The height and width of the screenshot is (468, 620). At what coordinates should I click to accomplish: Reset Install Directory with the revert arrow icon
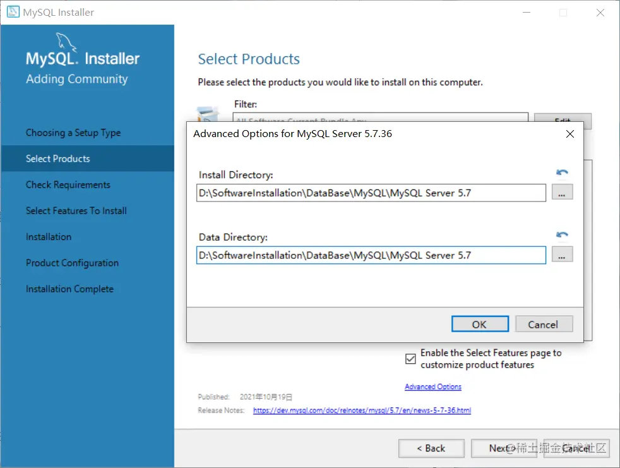pos(562,172)
